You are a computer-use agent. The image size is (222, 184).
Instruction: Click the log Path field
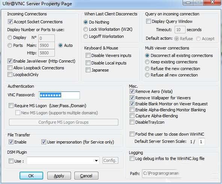click(x=161, y=173)
